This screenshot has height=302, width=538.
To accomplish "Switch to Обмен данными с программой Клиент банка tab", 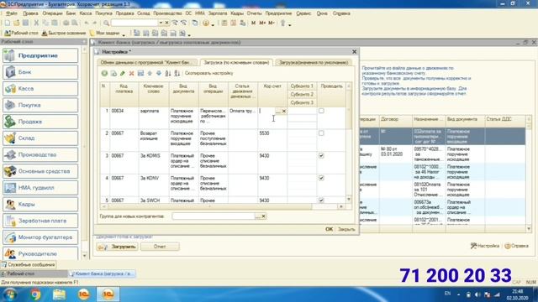I will pyautogui.click(x=147, y=63).
